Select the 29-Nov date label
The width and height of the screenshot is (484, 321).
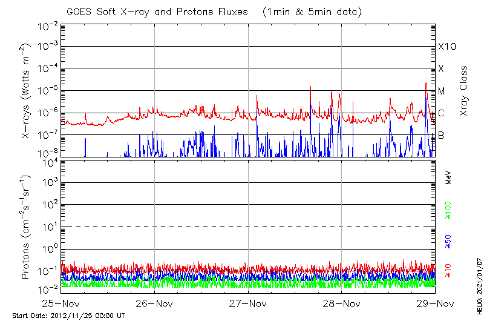435,304
